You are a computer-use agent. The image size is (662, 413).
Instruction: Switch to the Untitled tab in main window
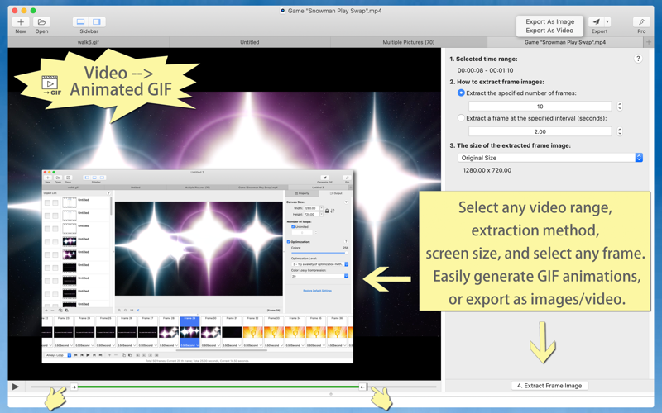point(250,42)
